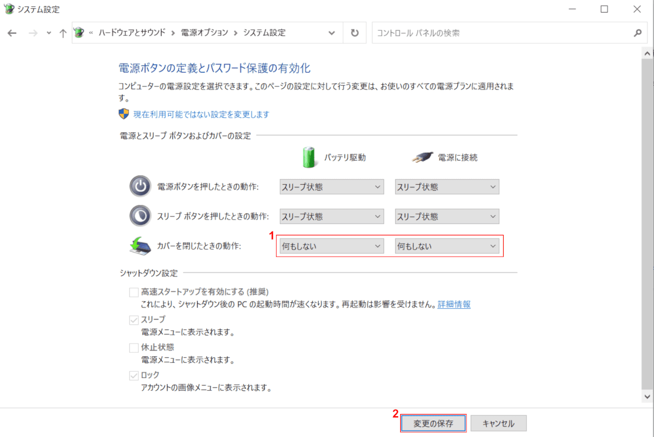Screen dimensions: 654x437
Task: Select システム設定 breadcrumb
Action: tap(265, 32)
